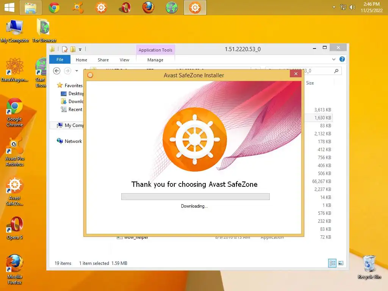Open the Manage ribbon tab

155,59
